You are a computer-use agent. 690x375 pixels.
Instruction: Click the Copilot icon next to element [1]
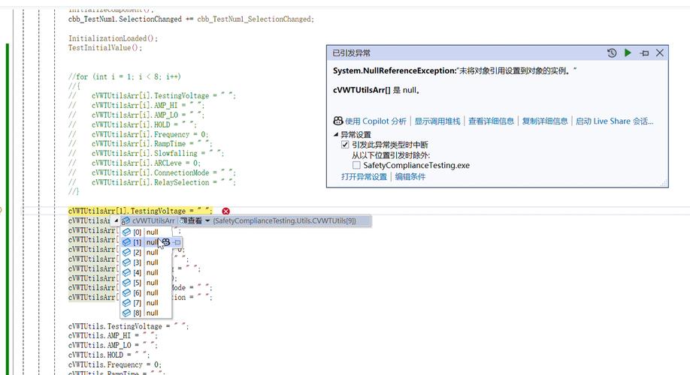point(165,243)
